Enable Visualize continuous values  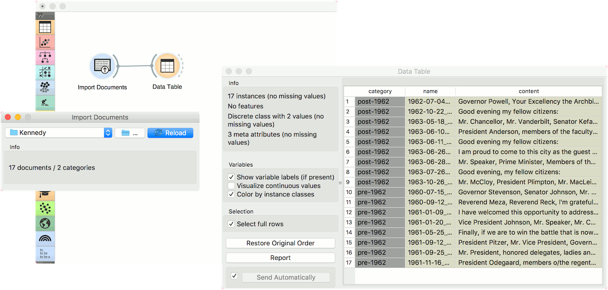[x=232, y=186]
